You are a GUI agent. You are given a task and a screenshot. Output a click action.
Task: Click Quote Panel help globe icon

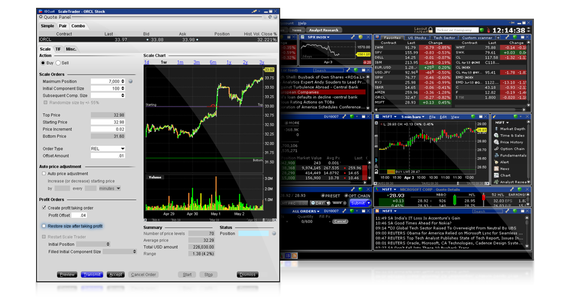(x=275, y=17)
